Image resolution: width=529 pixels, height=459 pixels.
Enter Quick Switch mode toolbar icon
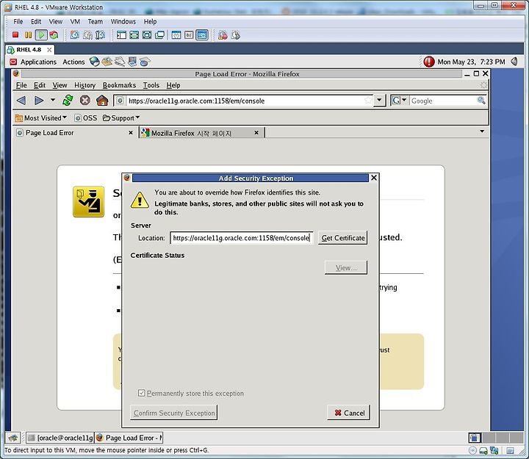pos(134,35)
